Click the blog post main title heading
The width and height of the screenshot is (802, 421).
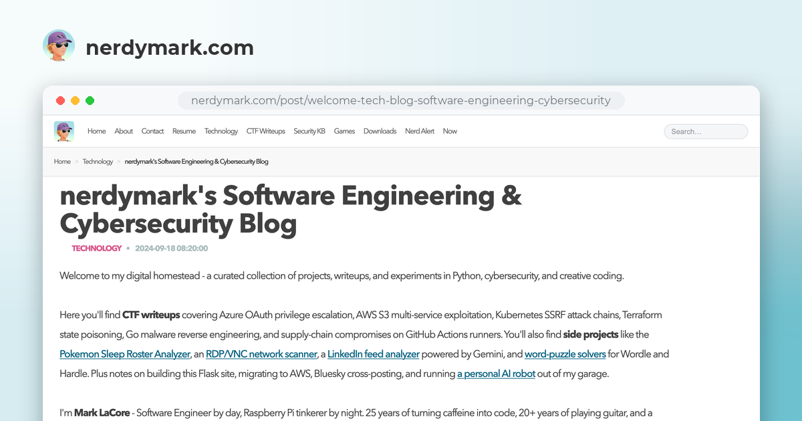pos(291,210)
